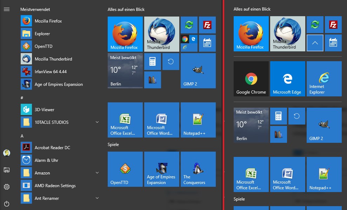Viewport: 347px width, 210px height.
Task: Open the Mozilla Thunderbird tile in left menu
Action: [161, 34]
